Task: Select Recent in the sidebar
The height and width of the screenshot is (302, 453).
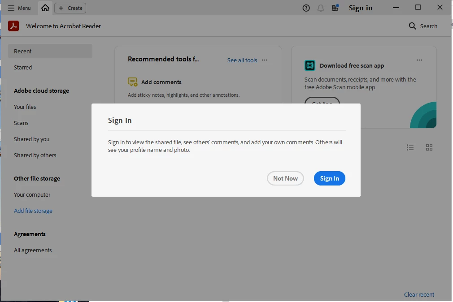Action: [x=50, y=51]
